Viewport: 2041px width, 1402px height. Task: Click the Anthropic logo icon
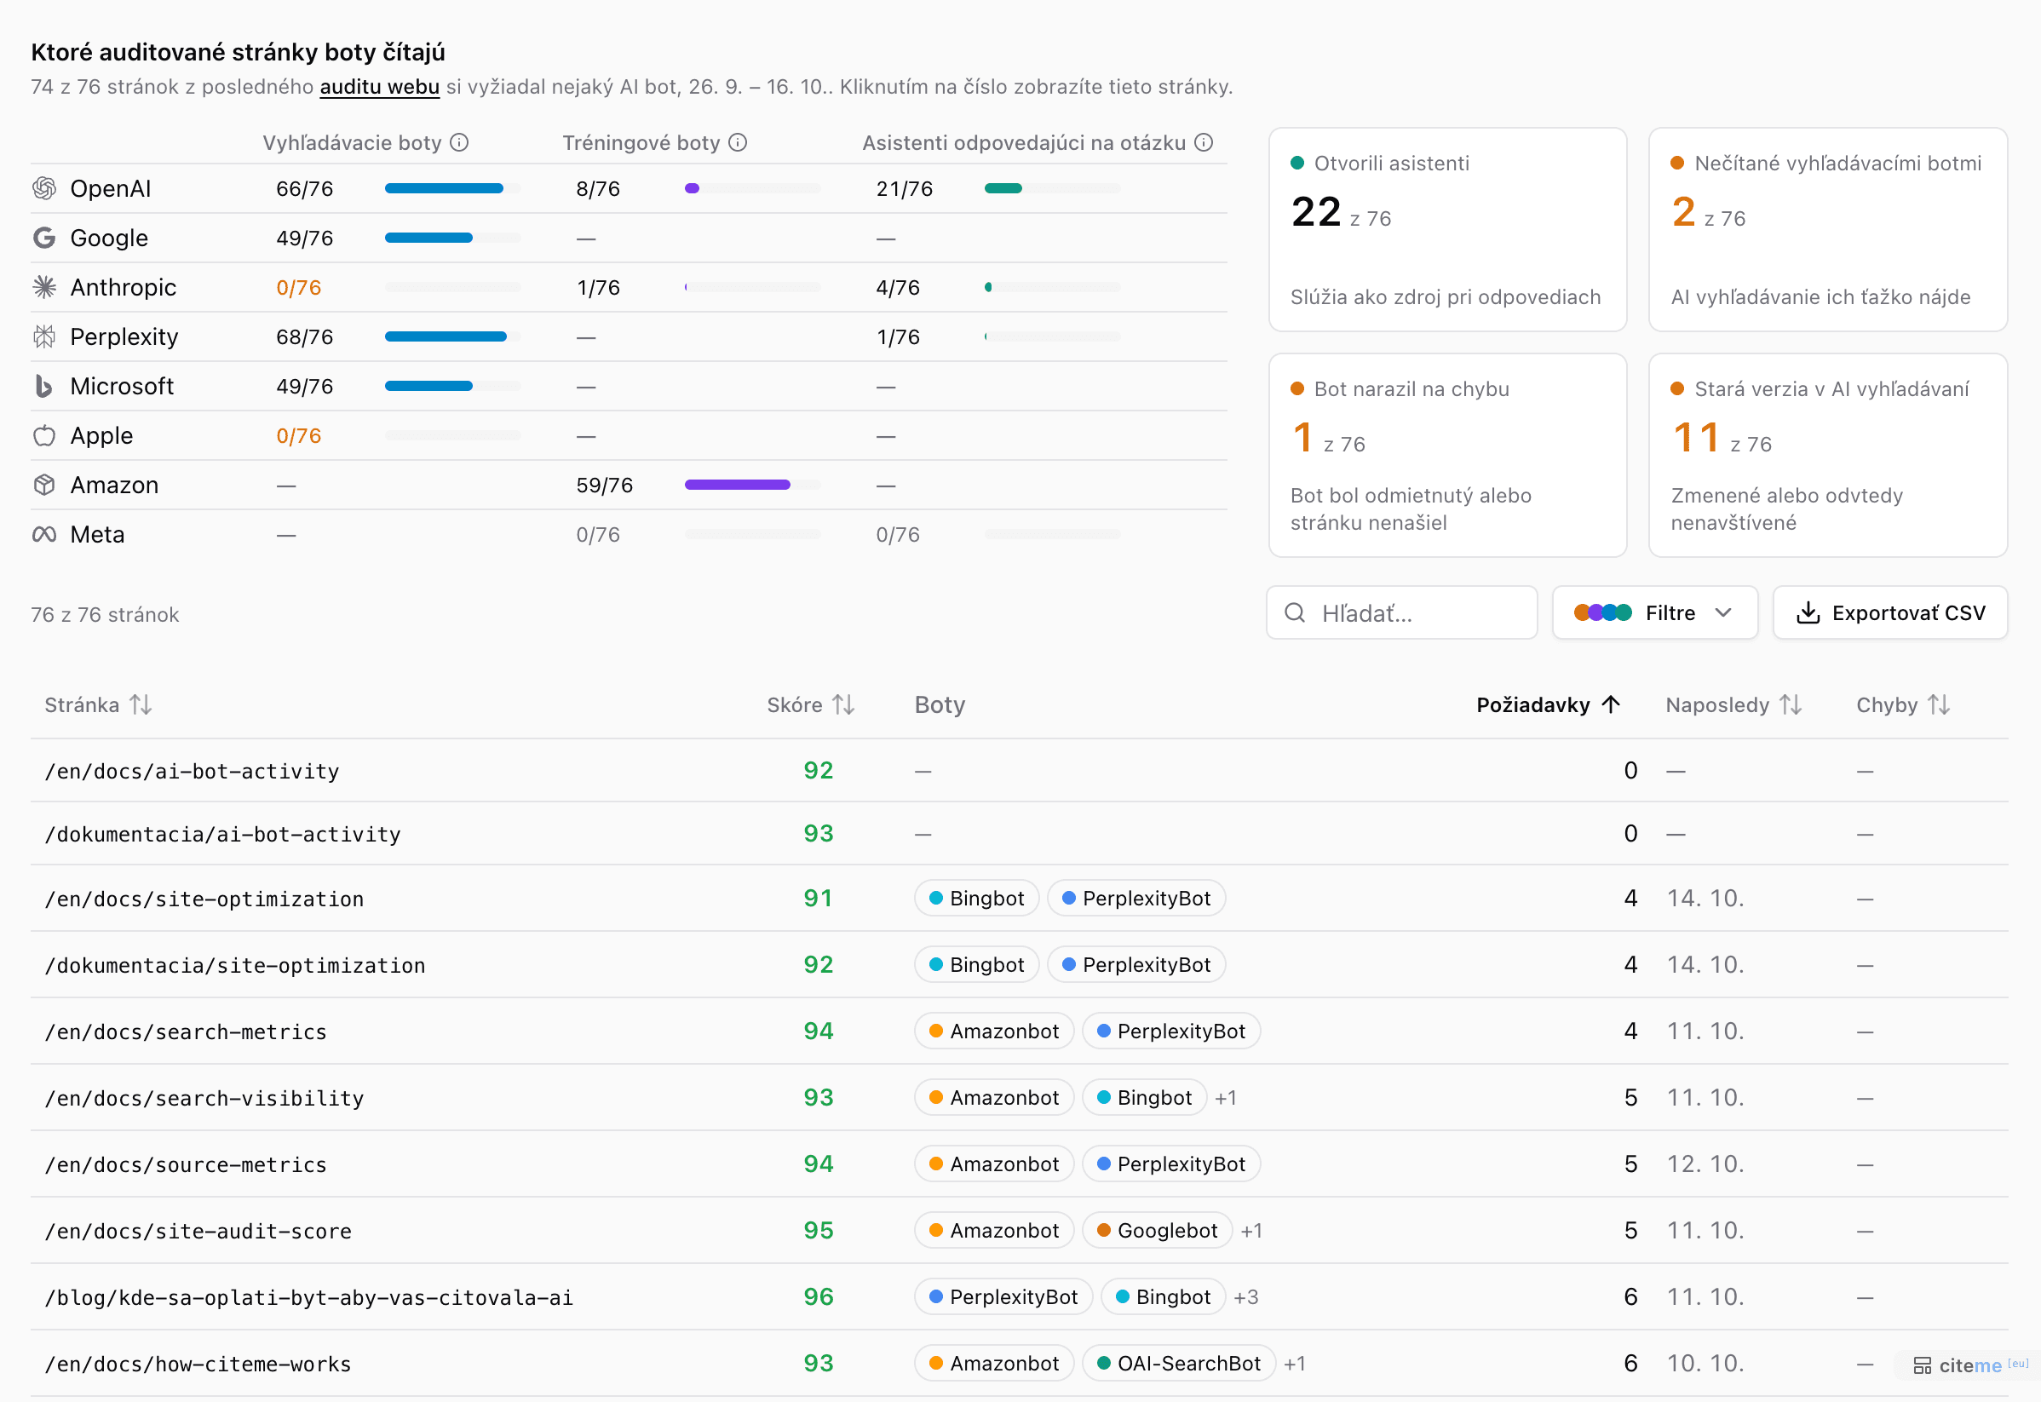(x=44, y=287)
